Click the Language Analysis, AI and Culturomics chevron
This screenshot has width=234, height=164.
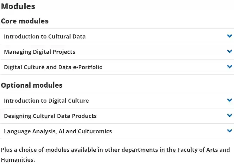click(x=230, y=131)
